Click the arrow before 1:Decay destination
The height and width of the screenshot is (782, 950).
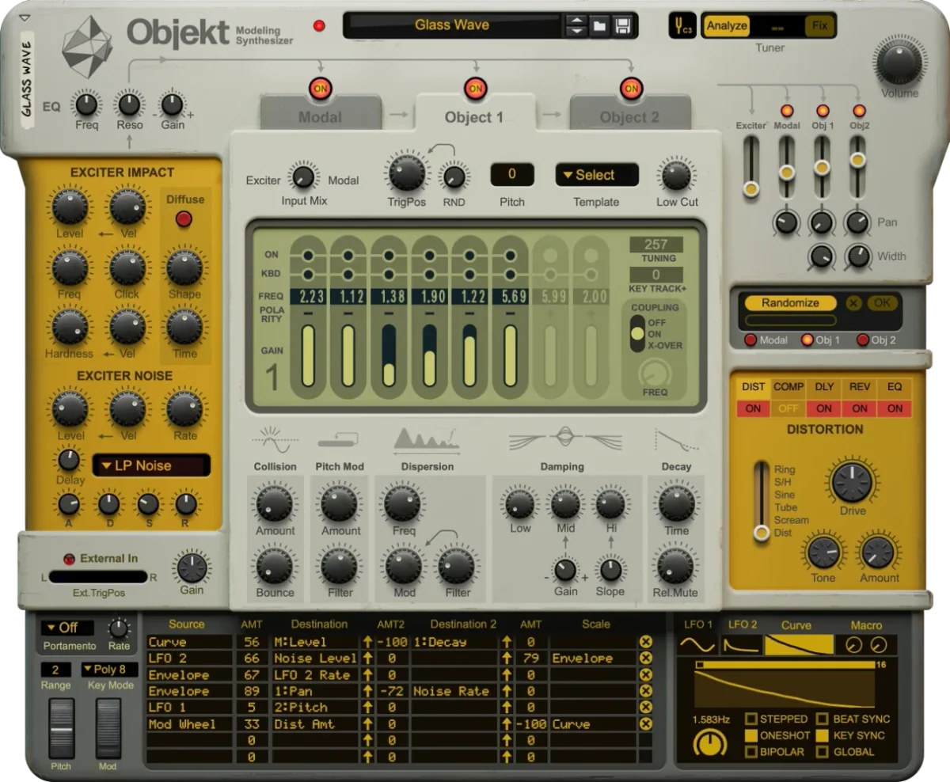[506, 642]
